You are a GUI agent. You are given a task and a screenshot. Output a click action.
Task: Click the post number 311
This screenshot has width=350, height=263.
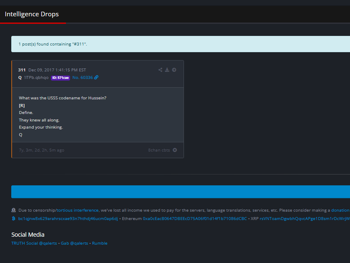(x=22, y=70)
